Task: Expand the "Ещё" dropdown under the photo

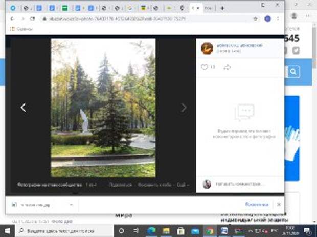Action: (x=183, y=185)
